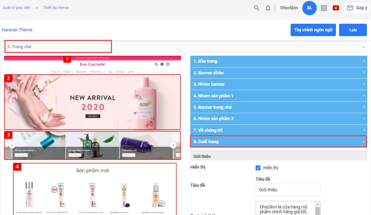Click the XEM NGAY button on main banner
Viewport: 371px width, 215px height.
pyautogui.click(x=93, y=116)
